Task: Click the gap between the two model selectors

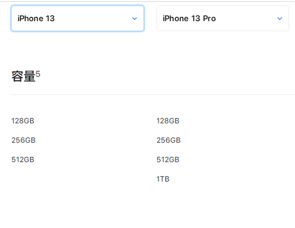Action: coord(150,19)
